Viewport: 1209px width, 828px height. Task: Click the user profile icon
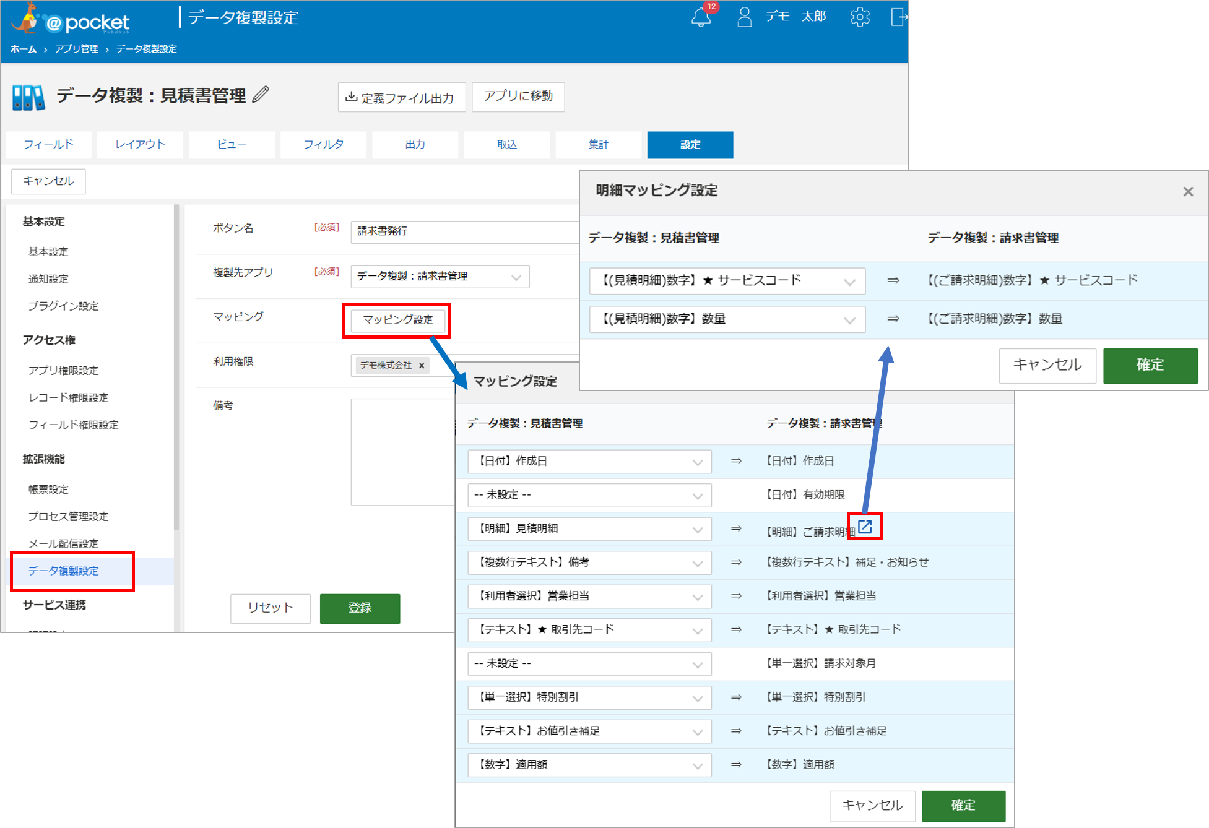(744, 17)
